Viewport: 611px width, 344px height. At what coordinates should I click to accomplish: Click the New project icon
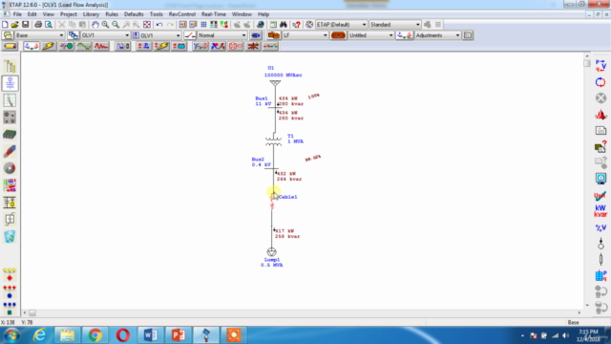pyautogui.click(x=5, y=25)
